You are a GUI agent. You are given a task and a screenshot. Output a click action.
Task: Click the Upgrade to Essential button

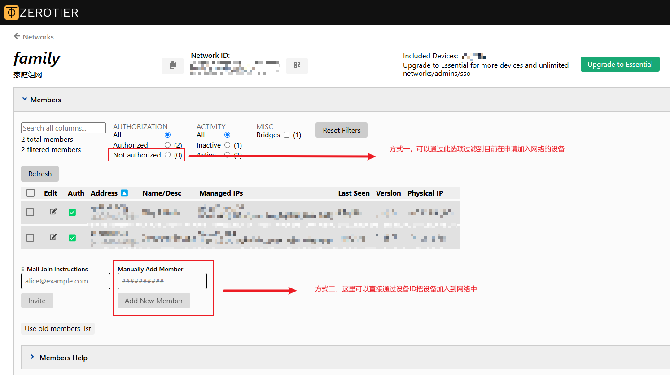[x=620, y=64]
